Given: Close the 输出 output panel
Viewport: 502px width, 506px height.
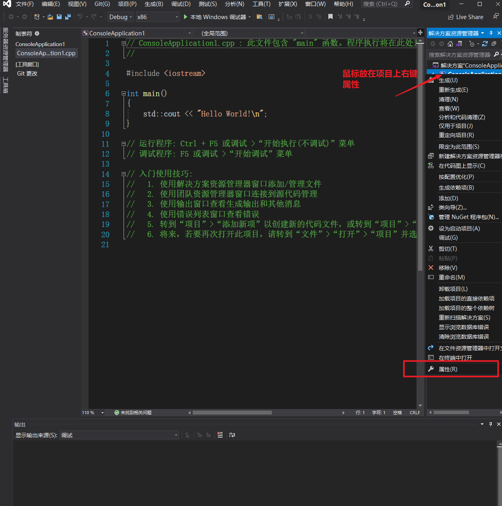Looking at the screenshot, I should (x=499, y=424).
